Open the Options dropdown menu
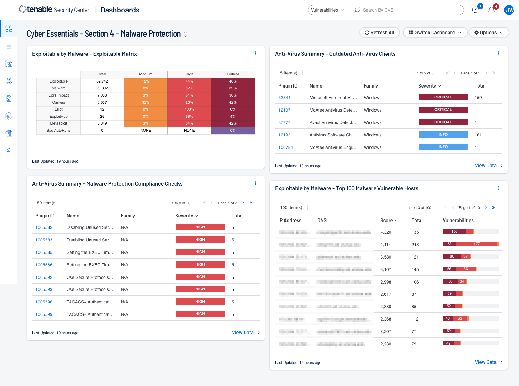Image resolution: width=519 pixels, height=386 pixels. pos(488,32)
